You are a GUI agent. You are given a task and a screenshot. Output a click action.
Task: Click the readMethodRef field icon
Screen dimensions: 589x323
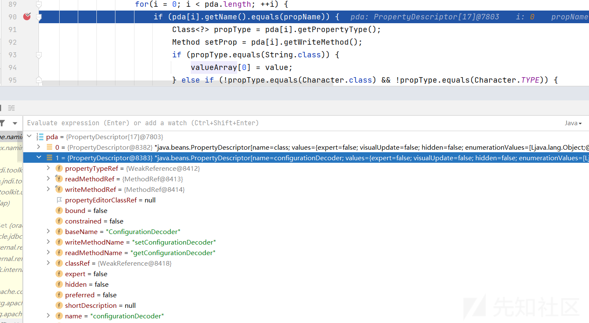(x=59, y=179)
